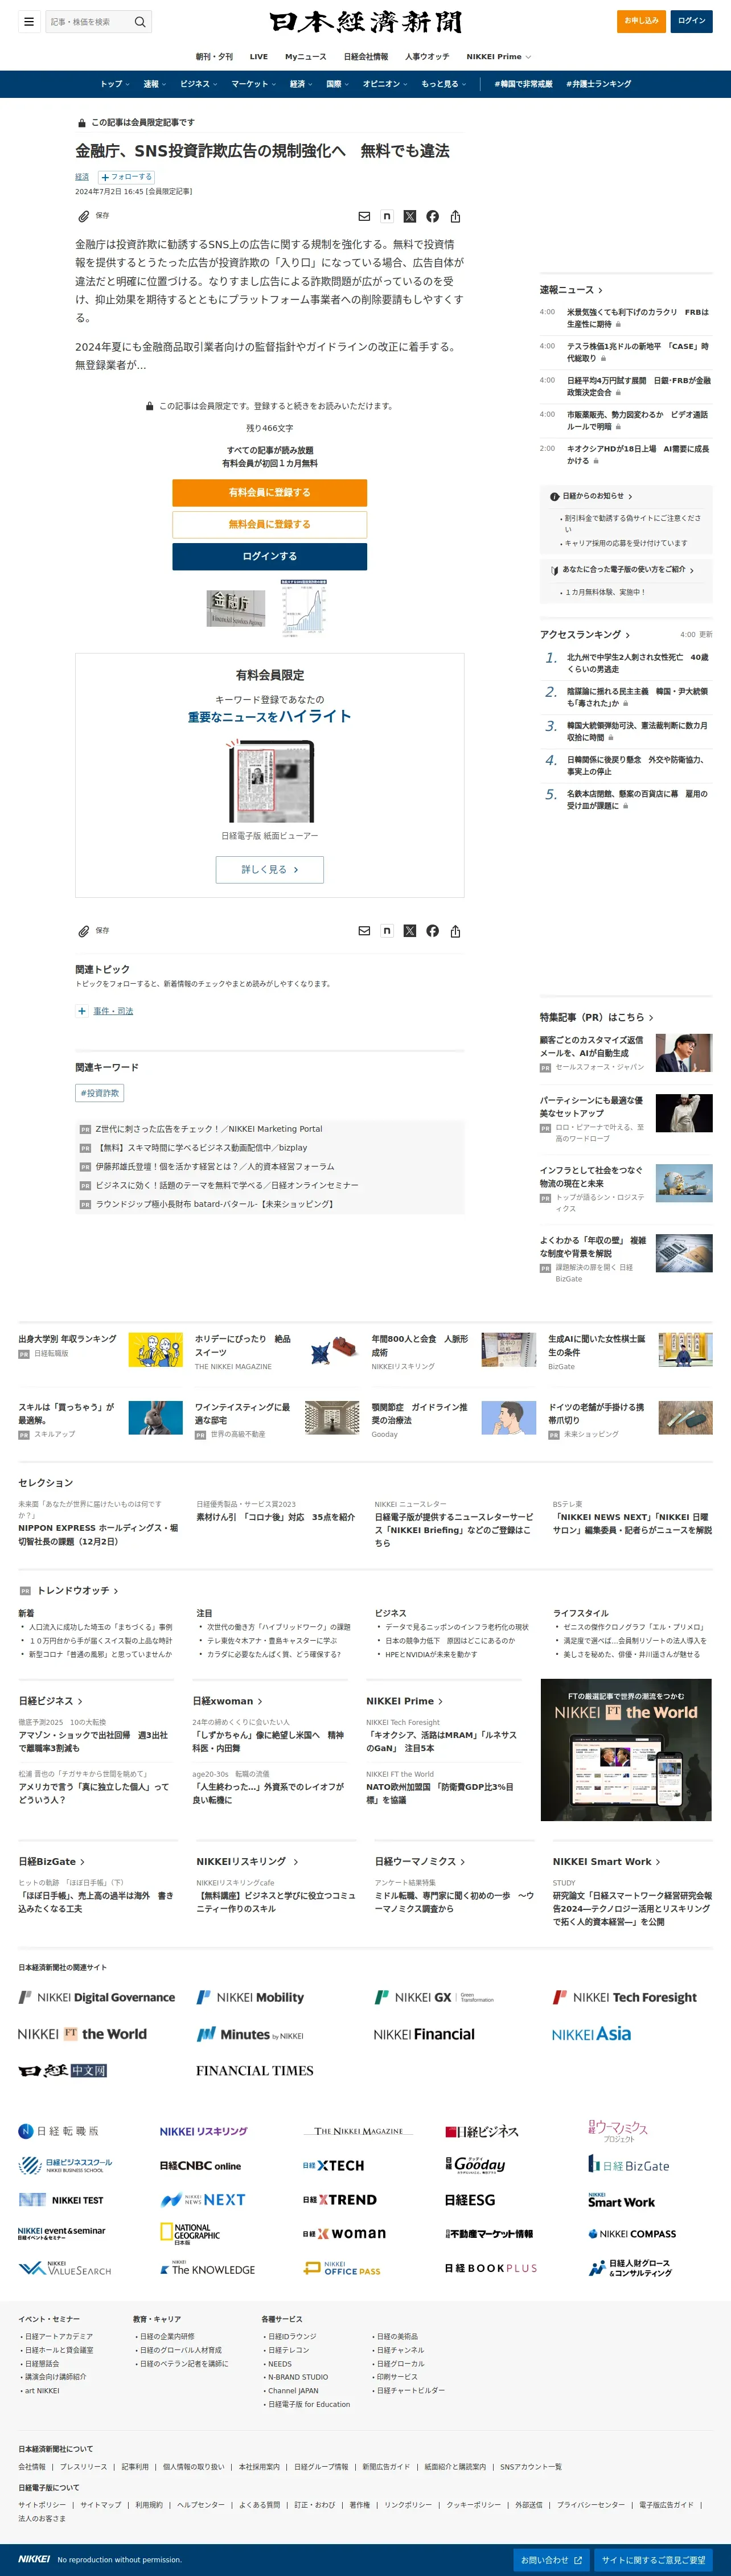Expand the NIKKEI Prime header dropdown
The width and height of the screenshot is (731, 2576).
point(499,57)
